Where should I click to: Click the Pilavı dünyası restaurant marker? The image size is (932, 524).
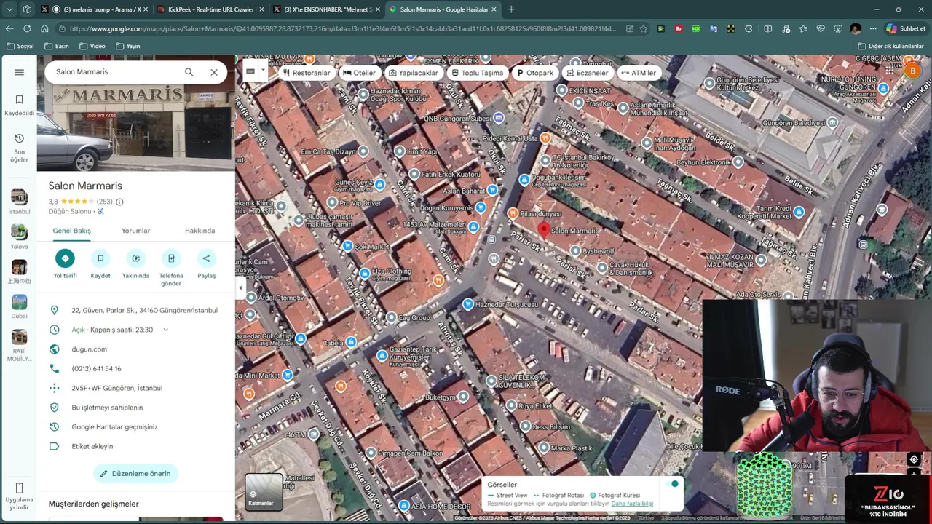pos(513,213)
